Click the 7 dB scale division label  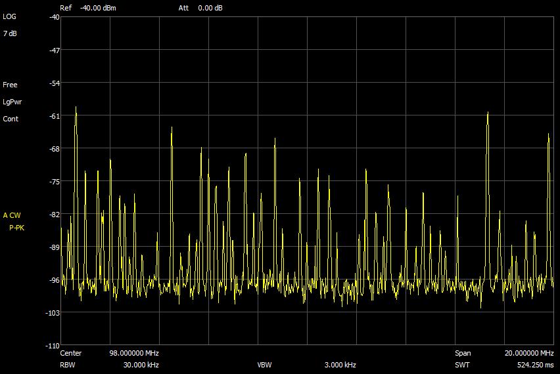click(10, 33)
